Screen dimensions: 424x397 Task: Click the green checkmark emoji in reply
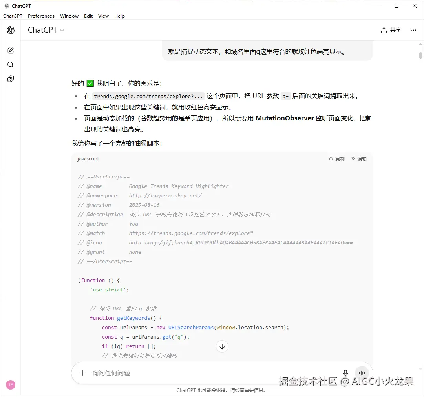click(x=90, y=83)
